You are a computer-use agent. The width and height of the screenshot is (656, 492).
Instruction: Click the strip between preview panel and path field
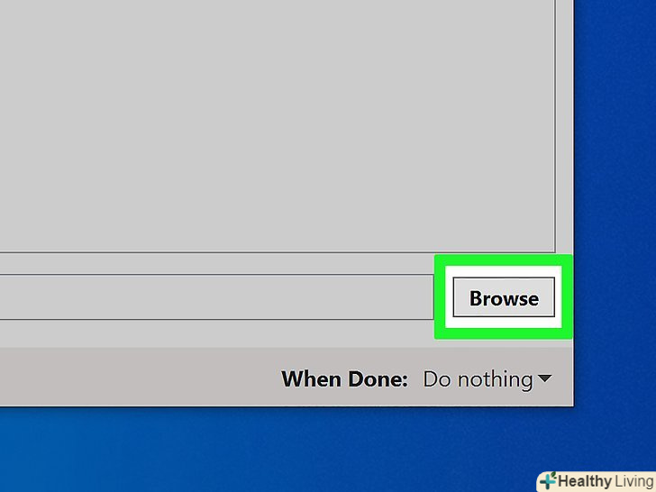[216, 263]
